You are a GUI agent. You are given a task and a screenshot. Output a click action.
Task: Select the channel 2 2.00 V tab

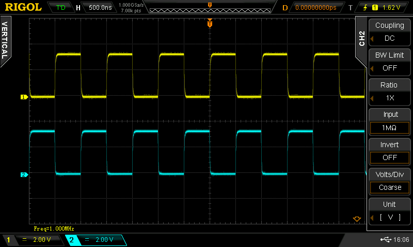[x=96, y=240]
